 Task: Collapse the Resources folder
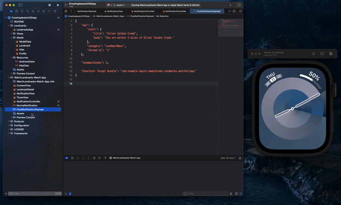12,57
